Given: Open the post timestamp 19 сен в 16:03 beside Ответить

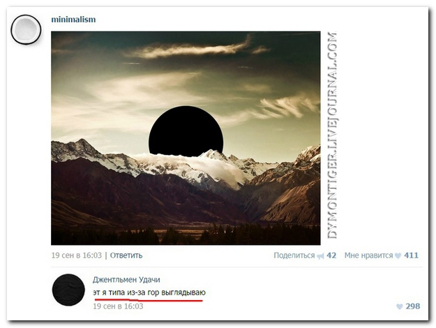Looking at the screenshot, I should click(x=77, y=255).
